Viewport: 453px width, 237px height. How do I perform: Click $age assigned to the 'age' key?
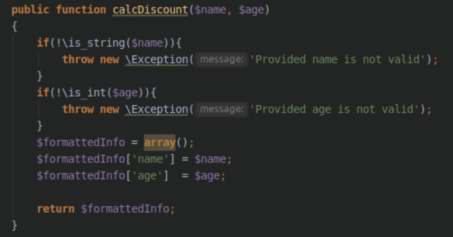pyautogui.click(x=207, y=176)
